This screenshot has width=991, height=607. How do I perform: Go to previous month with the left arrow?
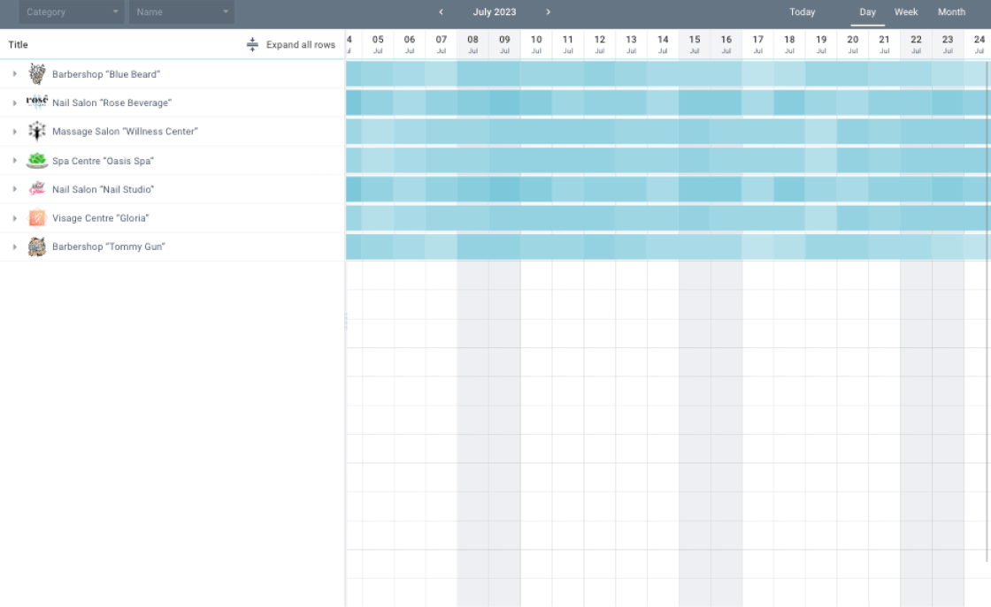point(441,12)
